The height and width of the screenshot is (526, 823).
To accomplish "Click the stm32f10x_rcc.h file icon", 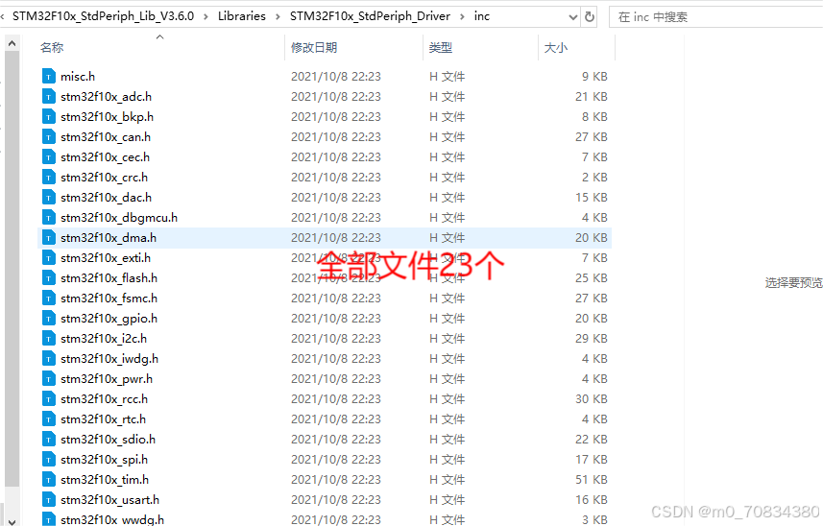I will (x=48, y=399).
